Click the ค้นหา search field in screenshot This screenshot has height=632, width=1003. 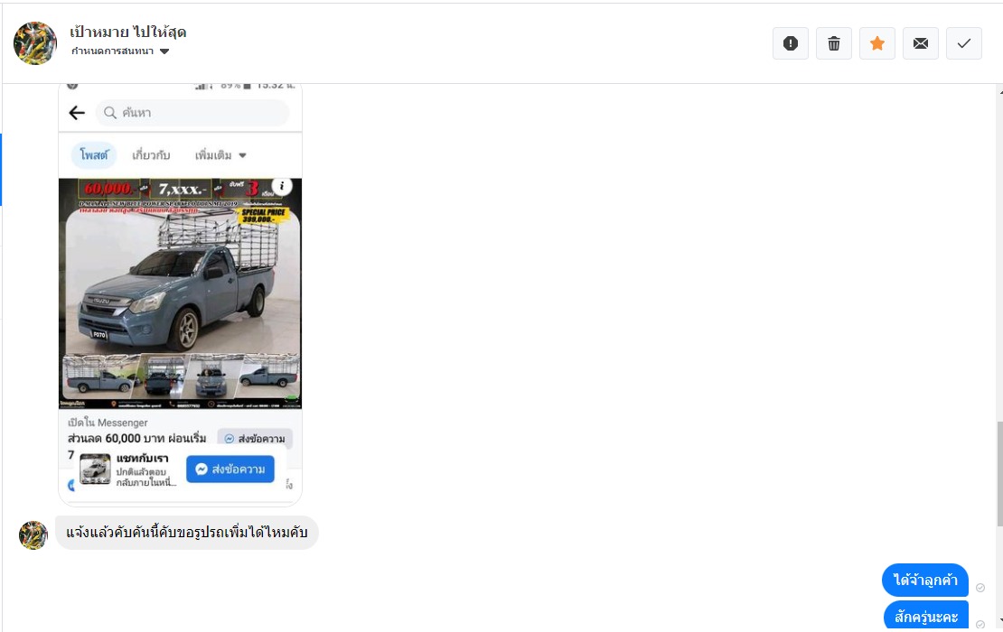[192, 113]
